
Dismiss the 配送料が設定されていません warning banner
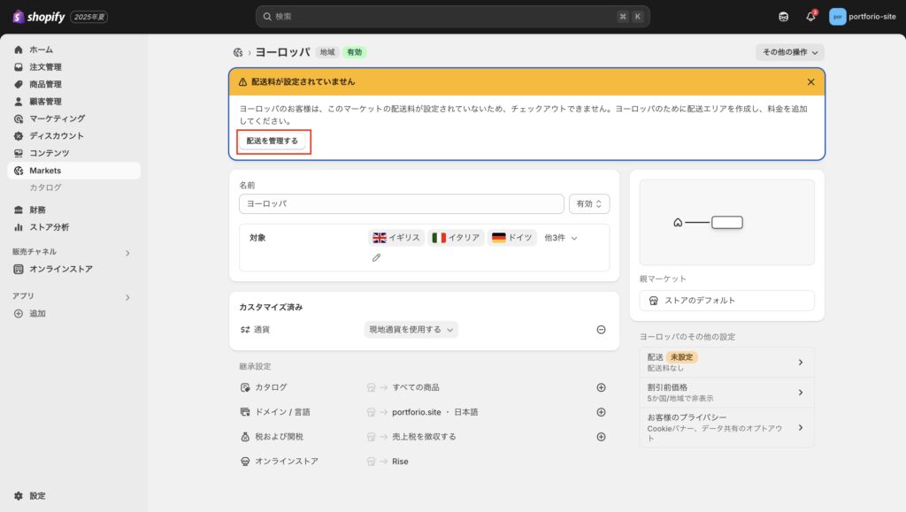[x=810, y=81]
